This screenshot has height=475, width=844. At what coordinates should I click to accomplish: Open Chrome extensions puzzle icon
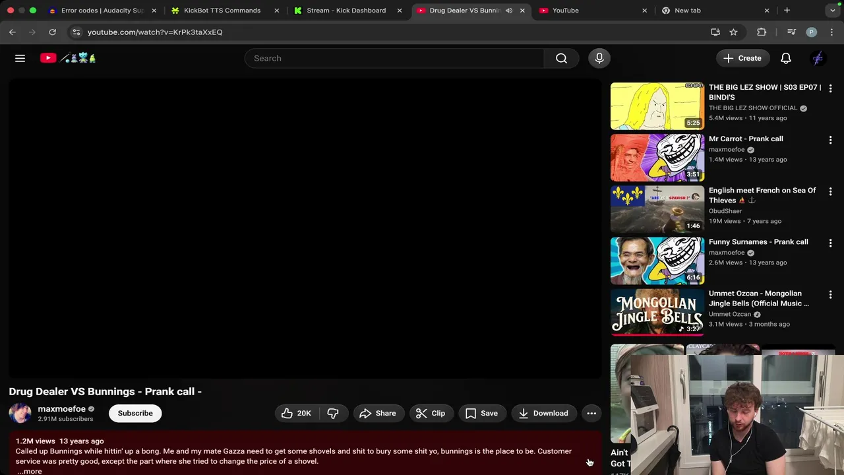[x=762, y=32]
